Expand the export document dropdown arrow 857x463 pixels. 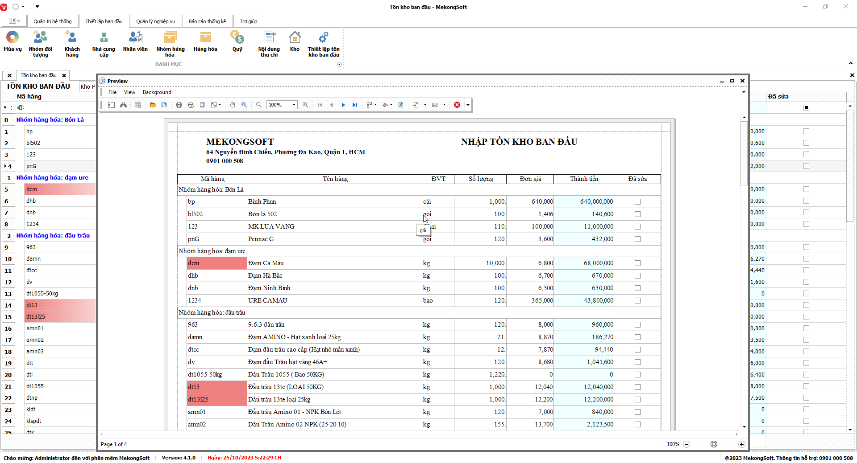click(425, 105)
